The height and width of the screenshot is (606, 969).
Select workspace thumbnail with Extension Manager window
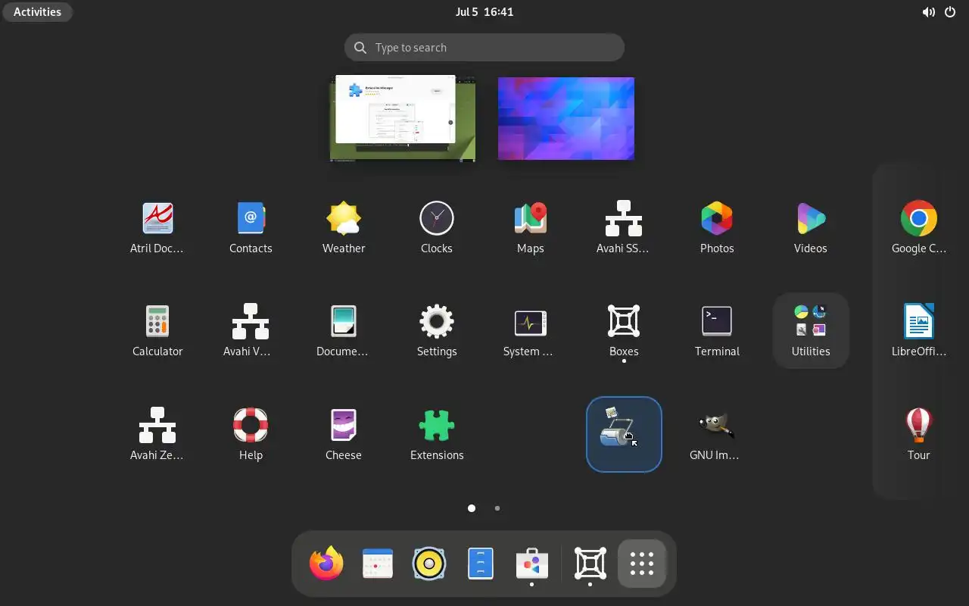tap(403, 118)
